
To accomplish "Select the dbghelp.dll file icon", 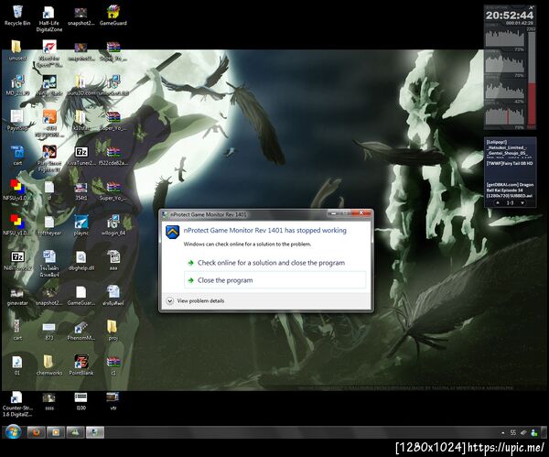I will [81, 261].
